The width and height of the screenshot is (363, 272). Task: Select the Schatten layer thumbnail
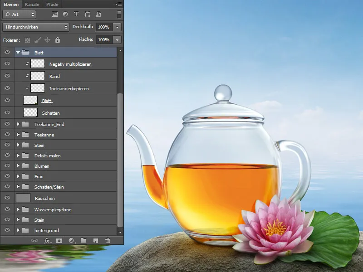(x=30, y=112)
